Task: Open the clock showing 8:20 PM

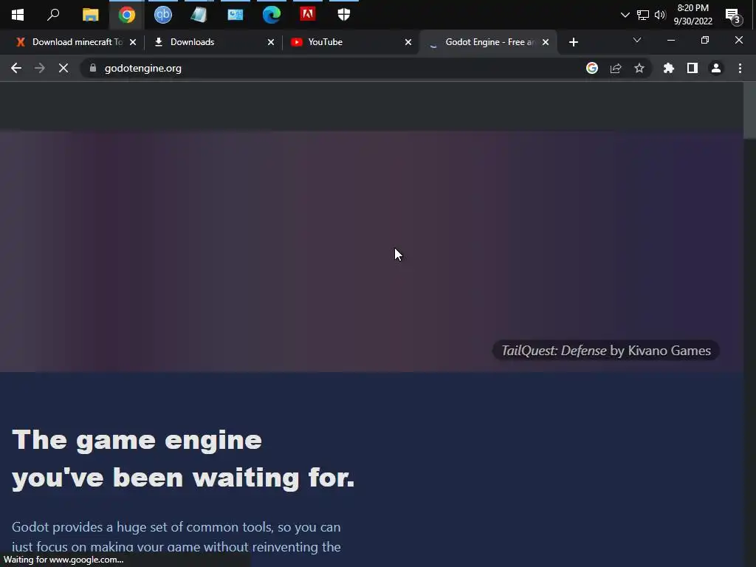Action: 693,15
